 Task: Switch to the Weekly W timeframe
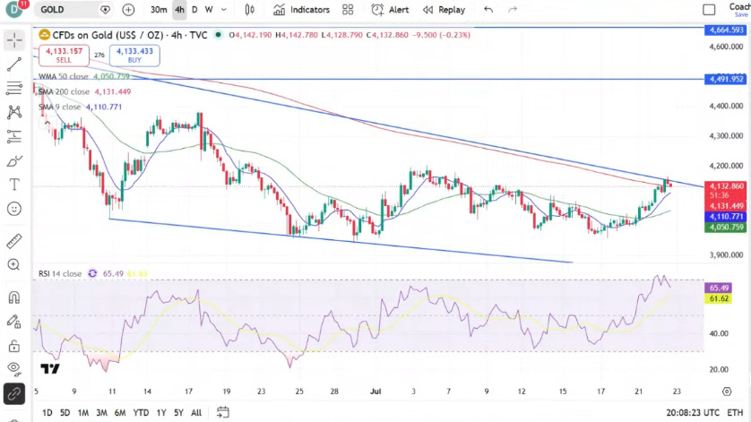click(x=209, y=10)
